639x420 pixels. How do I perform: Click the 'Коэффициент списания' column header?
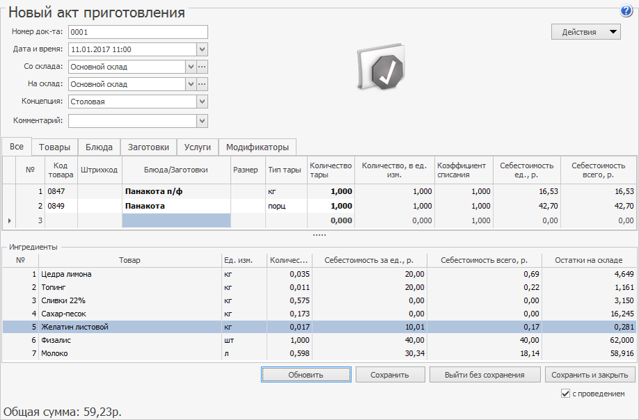464,170
